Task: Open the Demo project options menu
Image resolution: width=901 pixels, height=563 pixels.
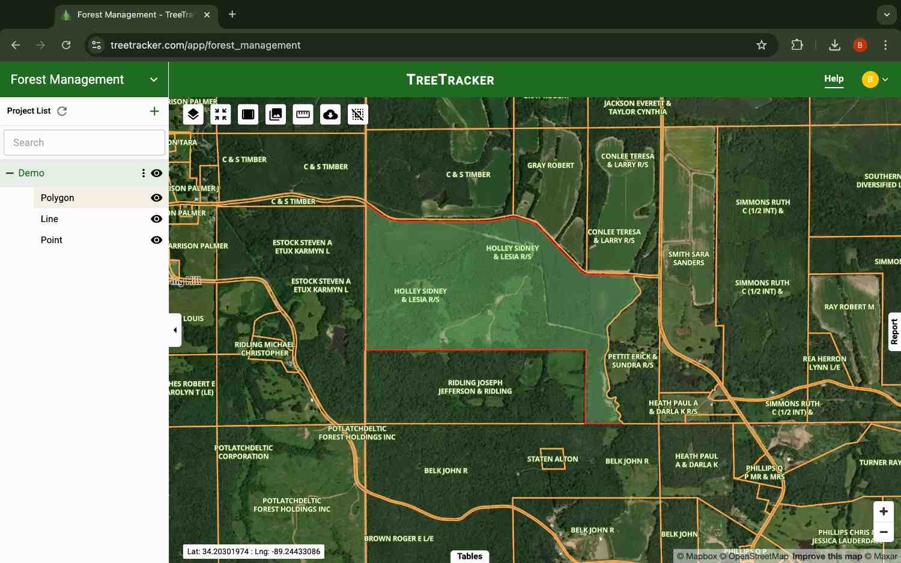Action: (143, 173)
